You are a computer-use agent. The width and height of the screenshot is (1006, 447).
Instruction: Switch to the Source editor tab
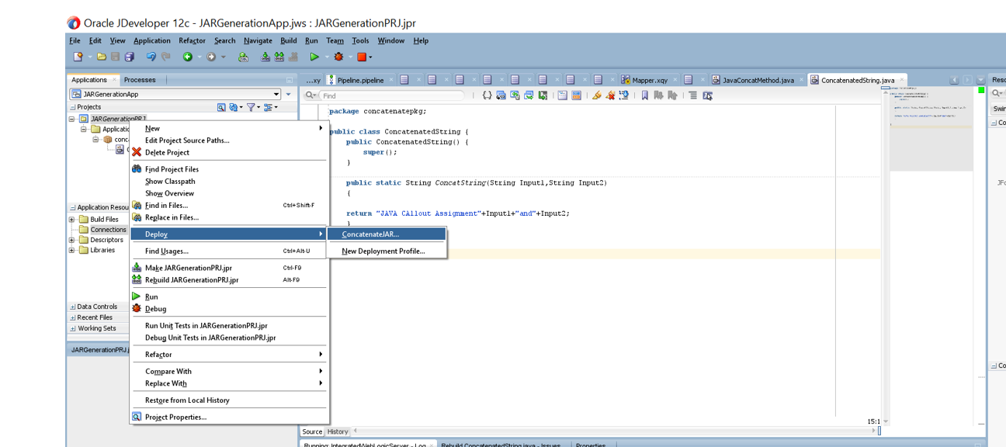pos(312,431)
